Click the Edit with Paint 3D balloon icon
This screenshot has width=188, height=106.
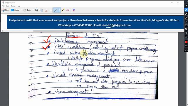click(74, 10)
